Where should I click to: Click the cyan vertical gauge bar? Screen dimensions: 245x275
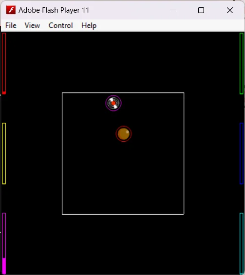[242, 243]
